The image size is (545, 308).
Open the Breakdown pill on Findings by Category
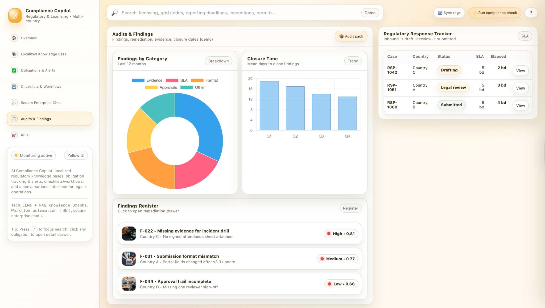tap(218, 61)
